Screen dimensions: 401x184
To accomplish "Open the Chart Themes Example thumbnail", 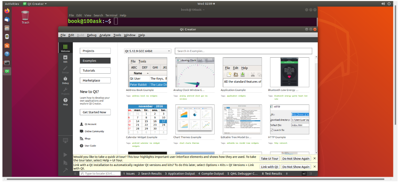I will 195,119.
